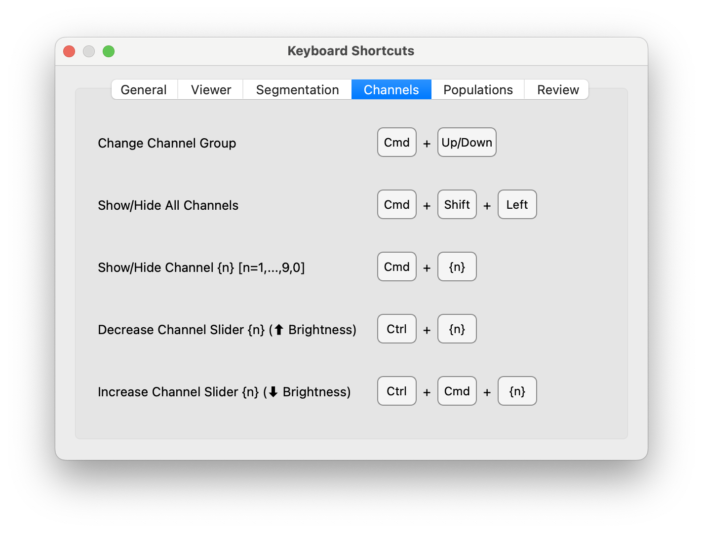This screenshot has height=533, width=703.
Task: Click the Up/Down key badge
Action: (x=467, y=142)
